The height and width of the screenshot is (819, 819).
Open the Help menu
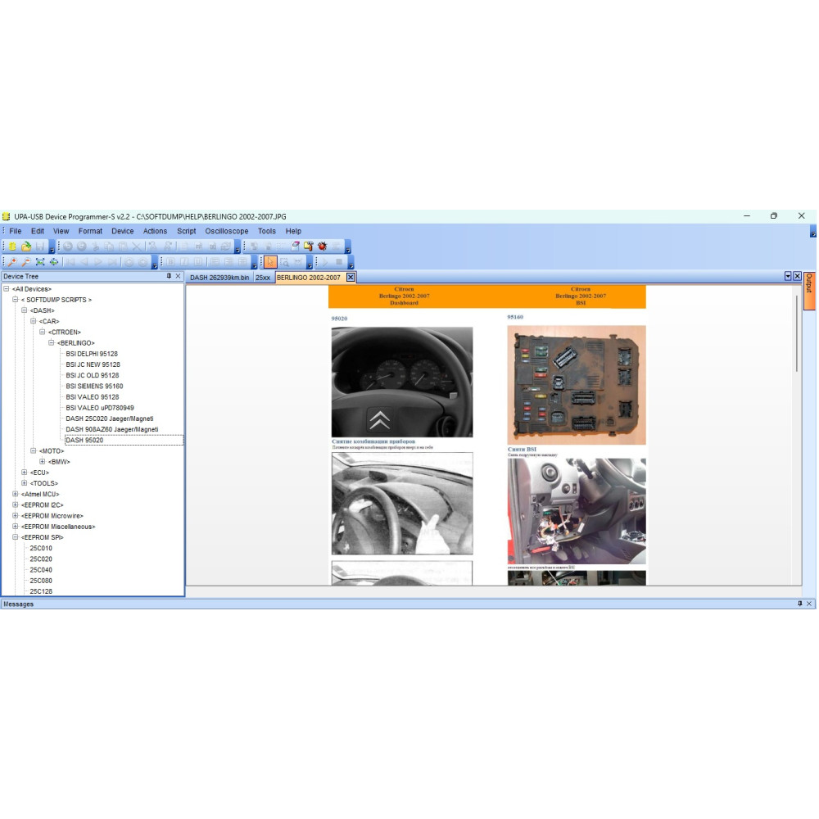tap(293, 231)
